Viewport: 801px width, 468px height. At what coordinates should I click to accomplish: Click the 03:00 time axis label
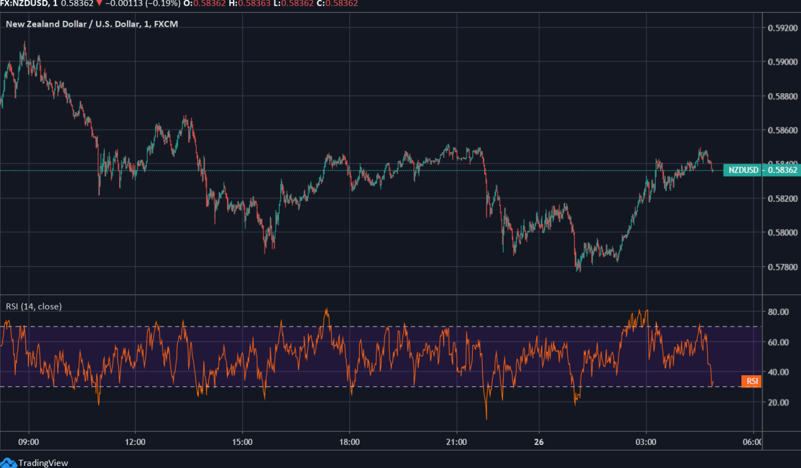646,442
